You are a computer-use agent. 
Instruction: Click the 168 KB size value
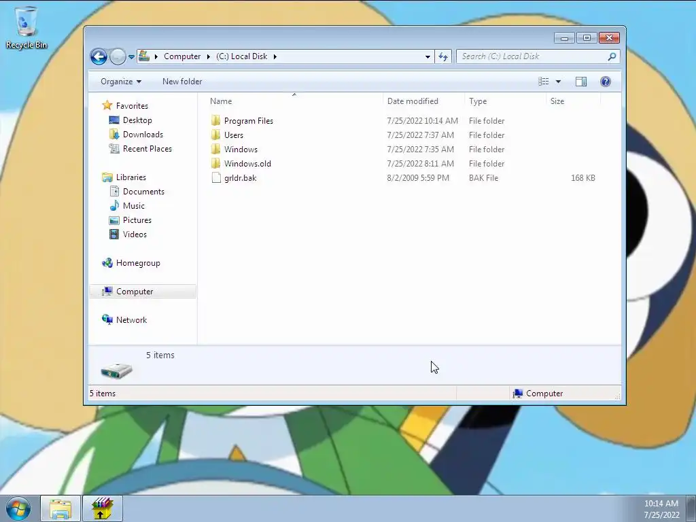[582, 177]
